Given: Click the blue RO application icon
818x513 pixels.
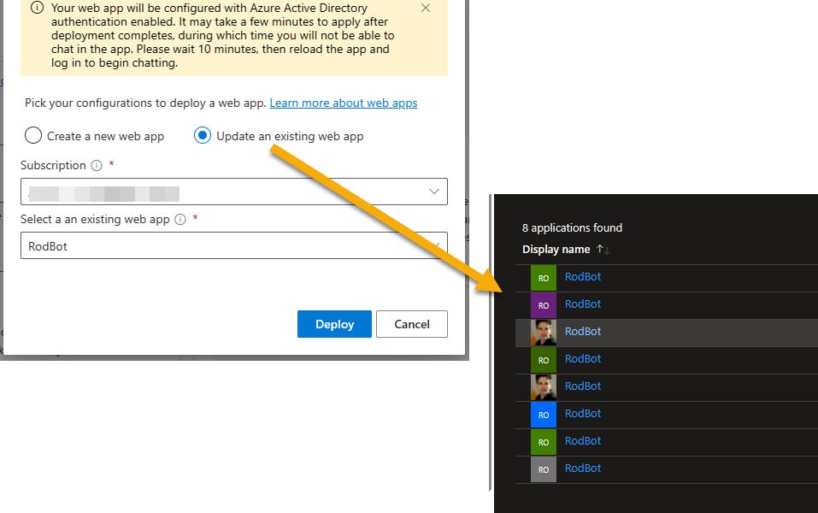Looking at the screenshot, I should click(x=544, y=415).
